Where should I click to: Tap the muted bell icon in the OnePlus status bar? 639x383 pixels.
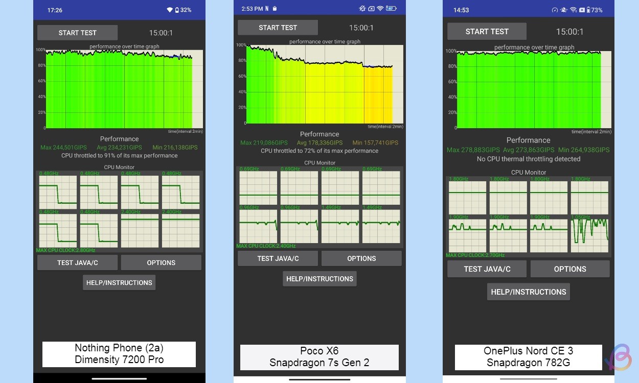tap(564, 10)
